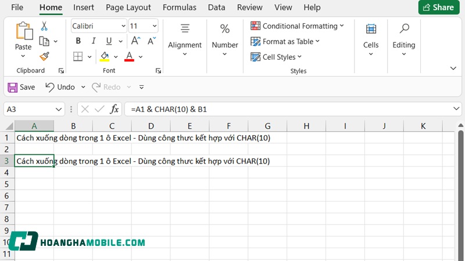Apply yellow fill color
465x261 pixels.
click(x=105, y=56)
